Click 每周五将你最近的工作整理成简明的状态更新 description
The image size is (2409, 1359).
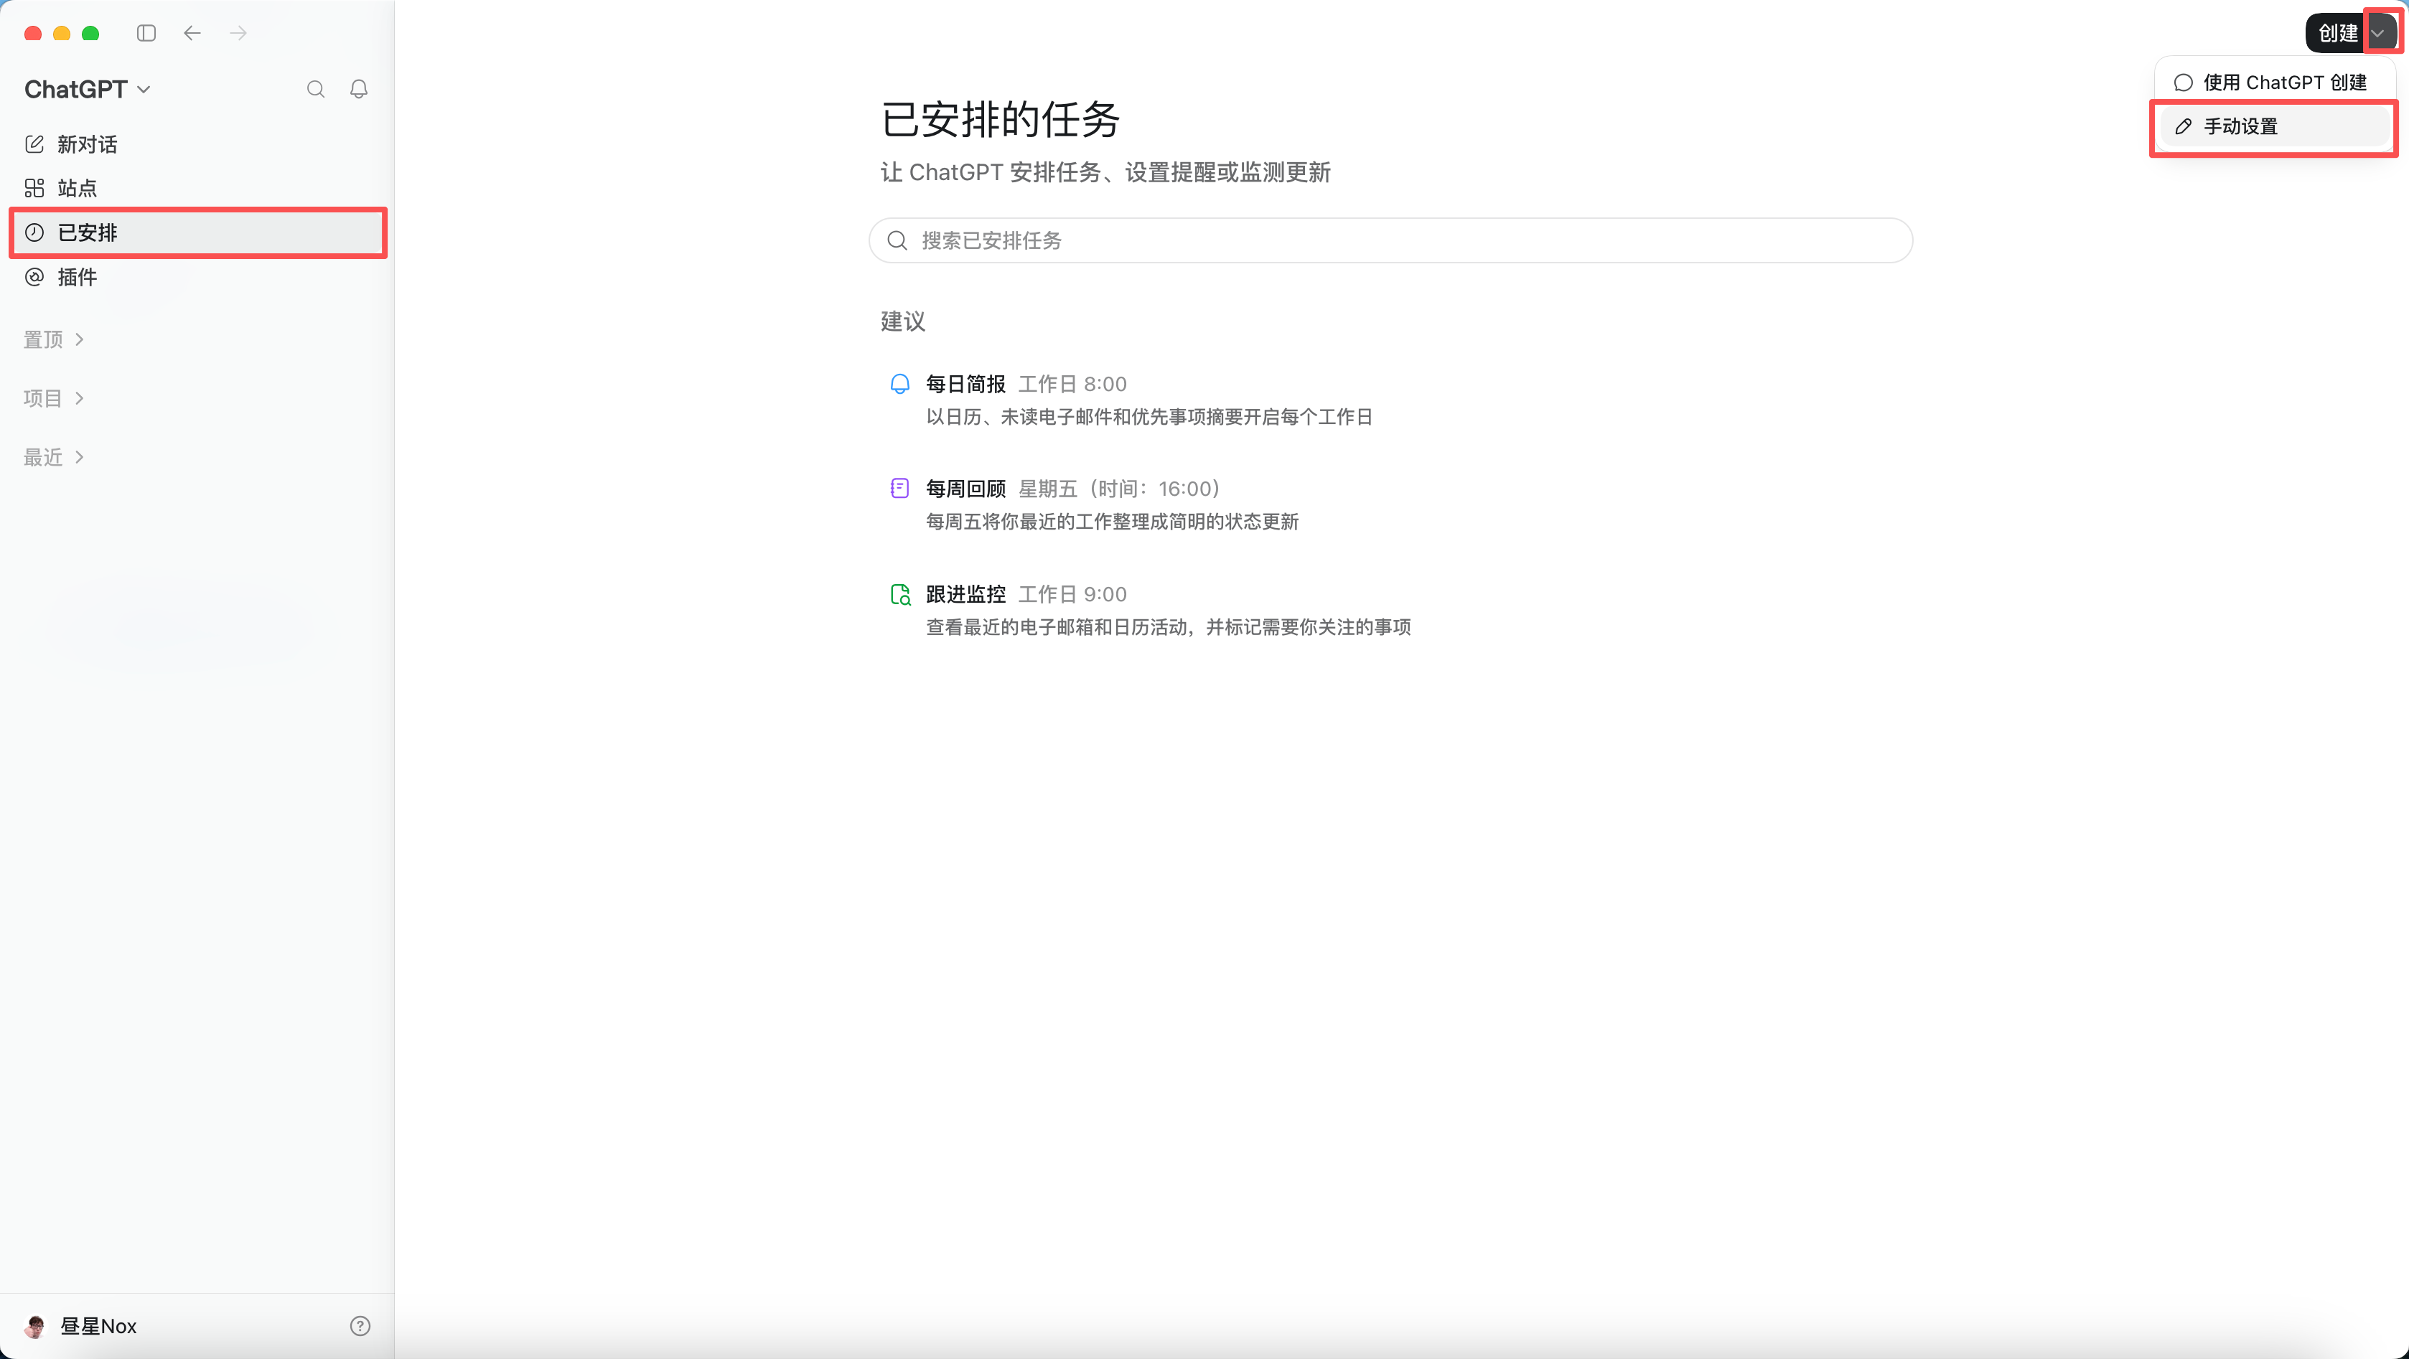(x=1112, y=522)
